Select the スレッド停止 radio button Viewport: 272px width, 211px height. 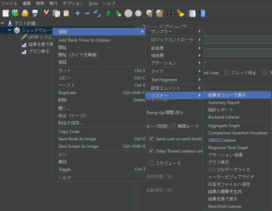point(226,73)
